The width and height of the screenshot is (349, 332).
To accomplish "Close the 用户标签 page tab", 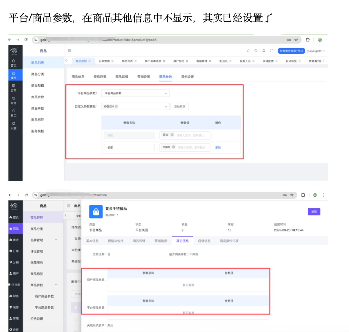I will 187,61.
